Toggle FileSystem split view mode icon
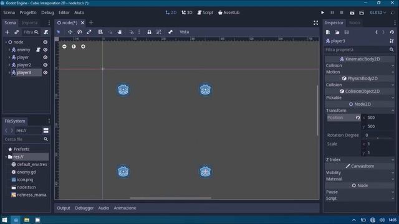Image resolution: width=399 pixels, height=224 pixels. click(46, 131)
